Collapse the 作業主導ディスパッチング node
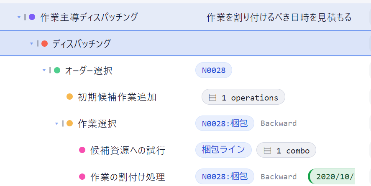Screen dimensions: 371x186 pyautogui.click(x=19, y=17)
